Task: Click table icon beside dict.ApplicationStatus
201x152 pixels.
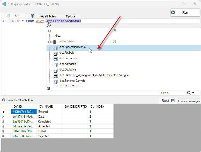Action: [x=56, y=48]
